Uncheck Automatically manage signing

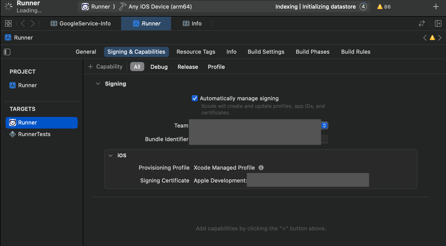click(194, 98)
